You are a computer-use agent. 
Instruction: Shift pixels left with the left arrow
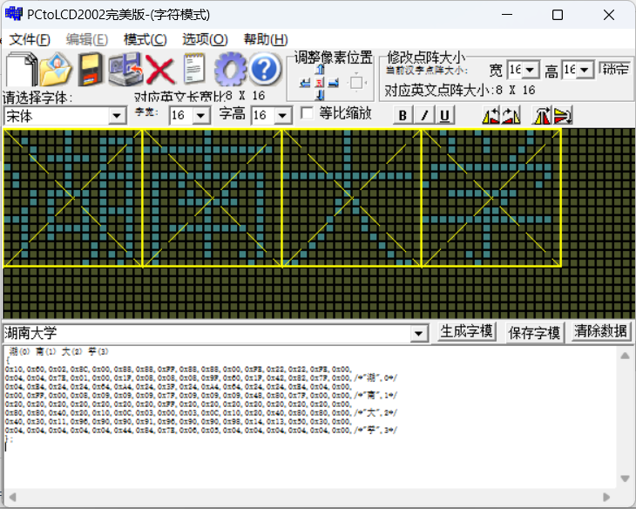(x=305, y=83)
